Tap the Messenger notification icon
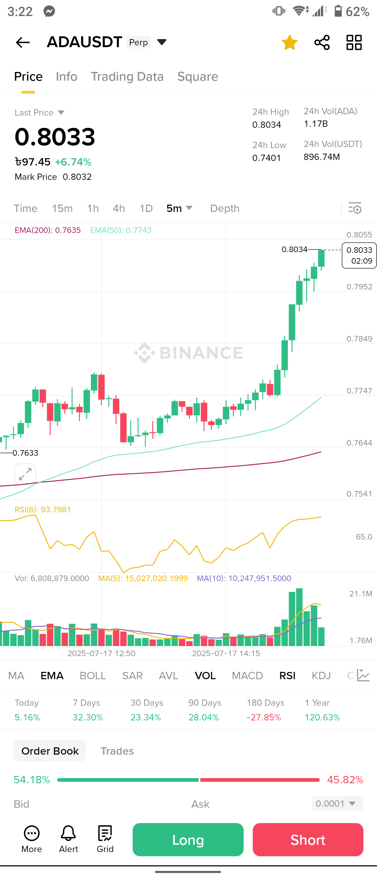 (49, 12)
